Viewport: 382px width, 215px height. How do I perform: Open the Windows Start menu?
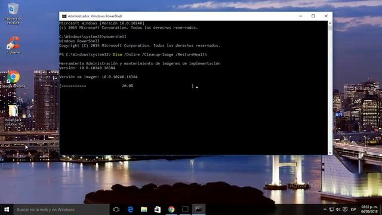pos(7,210)
